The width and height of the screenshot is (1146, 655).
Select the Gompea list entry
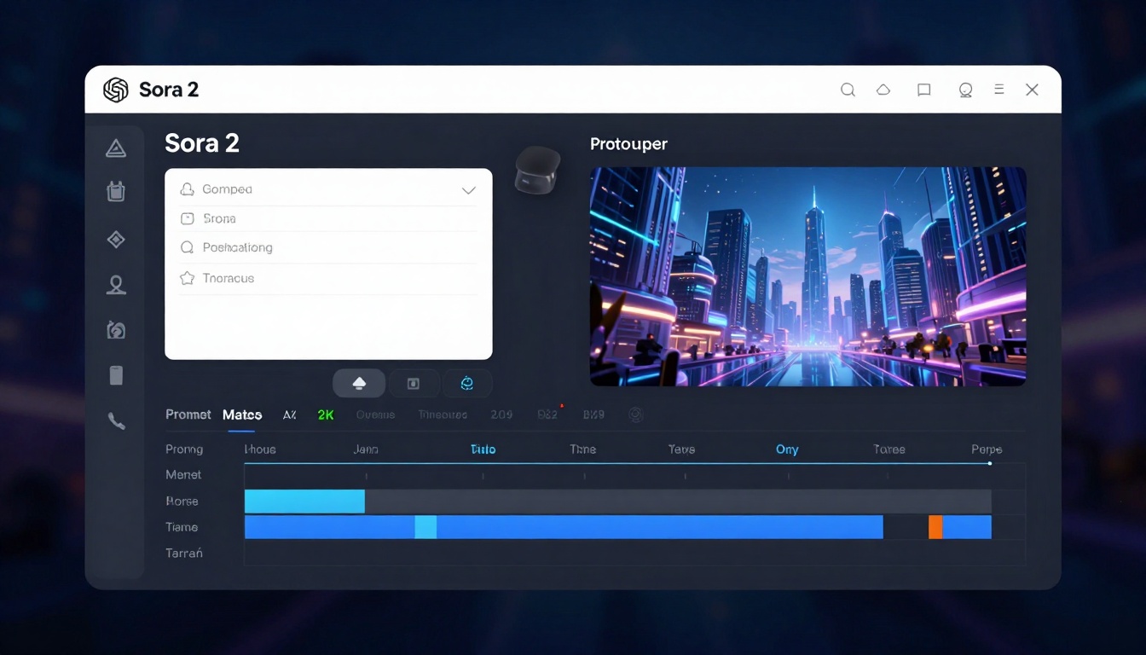[328, 189]
